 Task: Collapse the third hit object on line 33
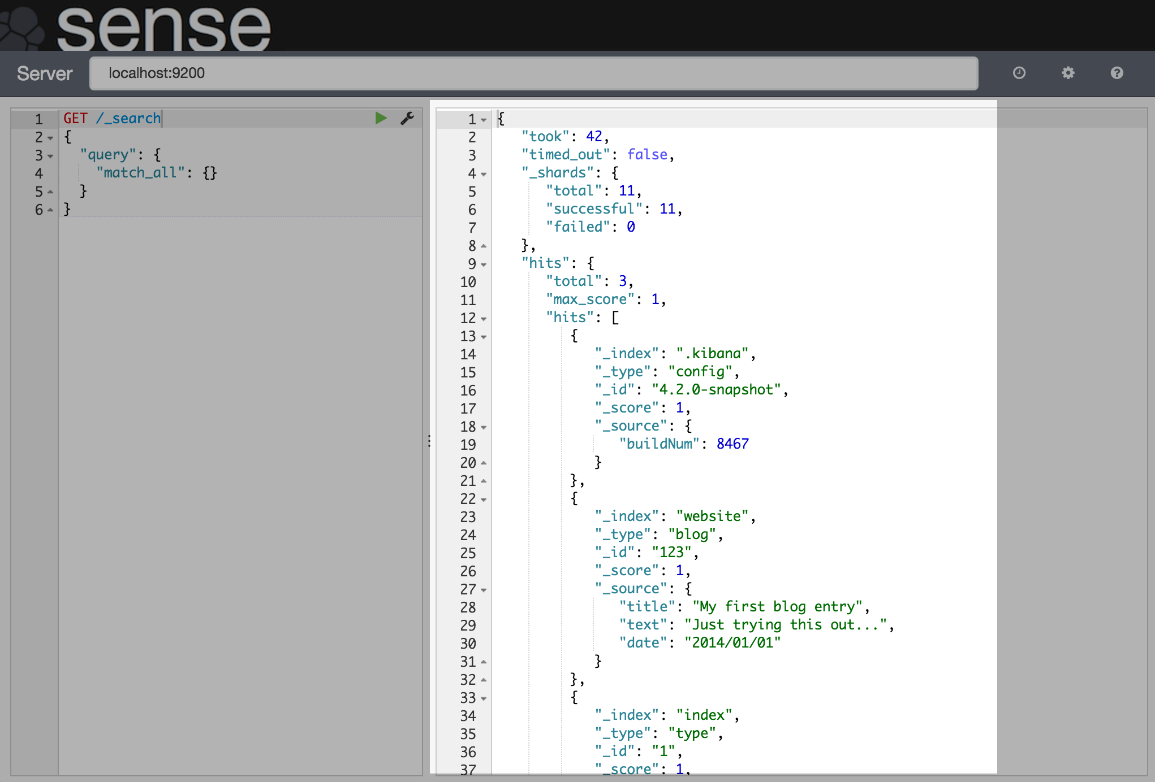point(484,699)
